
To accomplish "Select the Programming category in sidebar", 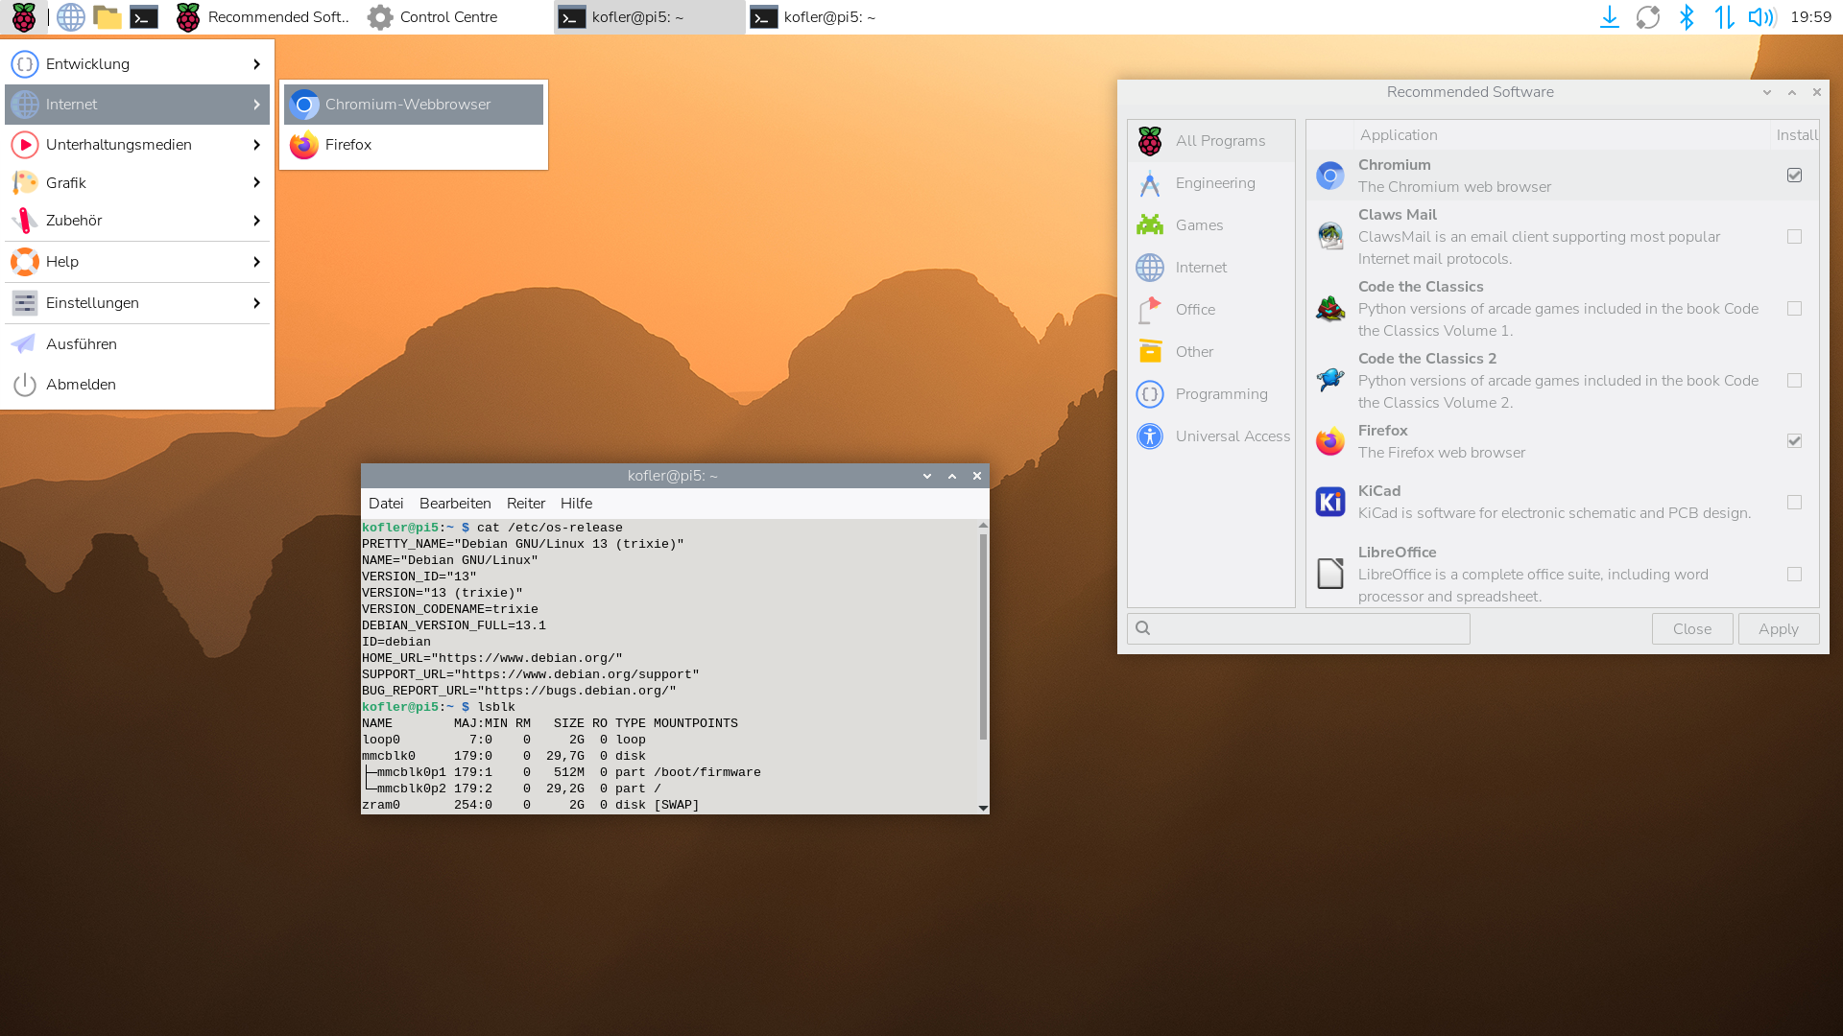I will [1221, 394].
